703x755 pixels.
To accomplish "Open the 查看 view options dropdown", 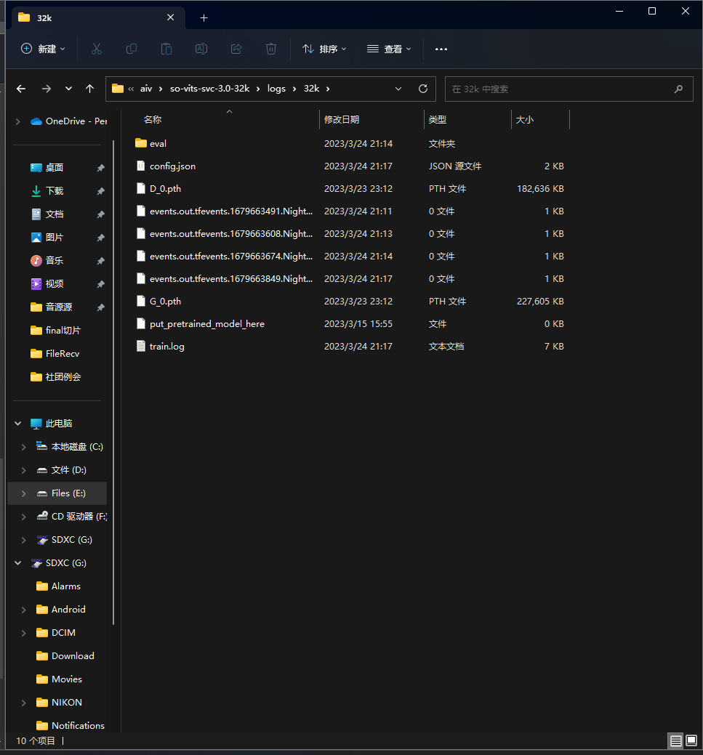I will [x=387, y=49].
